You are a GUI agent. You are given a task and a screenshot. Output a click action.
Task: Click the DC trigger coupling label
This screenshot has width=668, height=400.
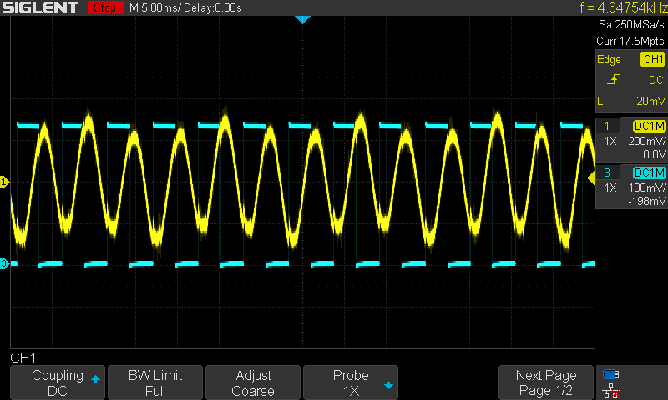click(656, 80)
